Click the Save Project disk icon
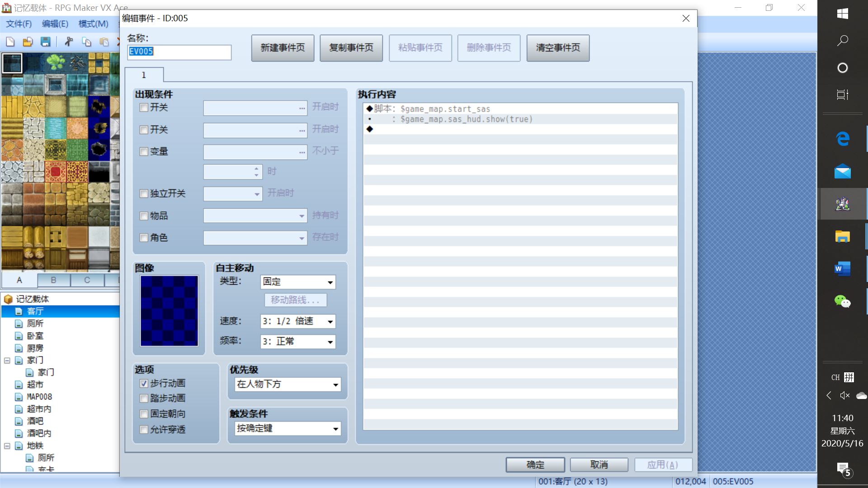The width and height of the screenshot is (868, 488). click(x=45, y=42)
